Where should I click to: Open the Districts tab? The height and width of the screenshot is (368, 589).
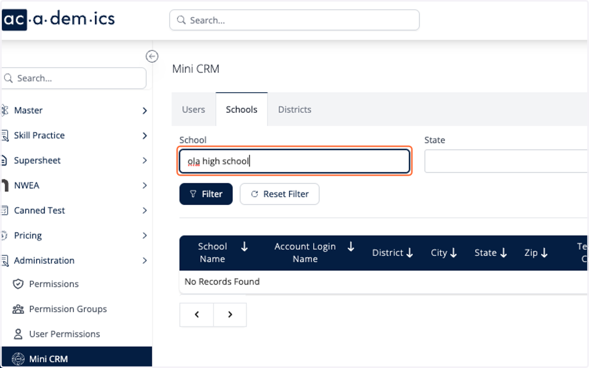tap(294, 109)
